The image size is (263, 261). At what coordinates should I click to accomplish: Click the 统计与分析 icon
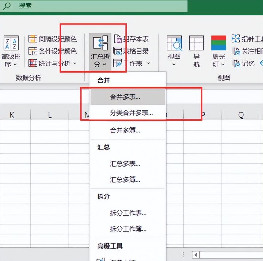(x=33, y=63)
